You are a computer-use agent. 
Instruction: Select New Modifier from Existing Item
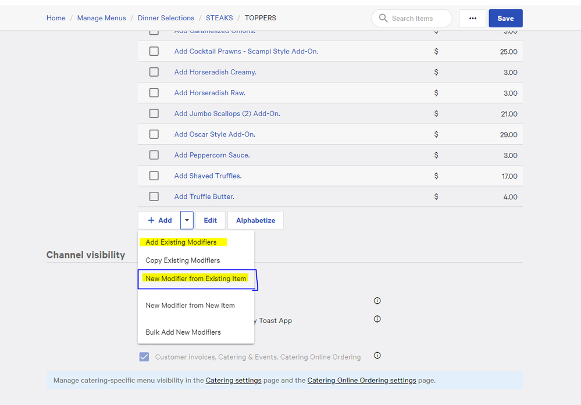point(196,279)
